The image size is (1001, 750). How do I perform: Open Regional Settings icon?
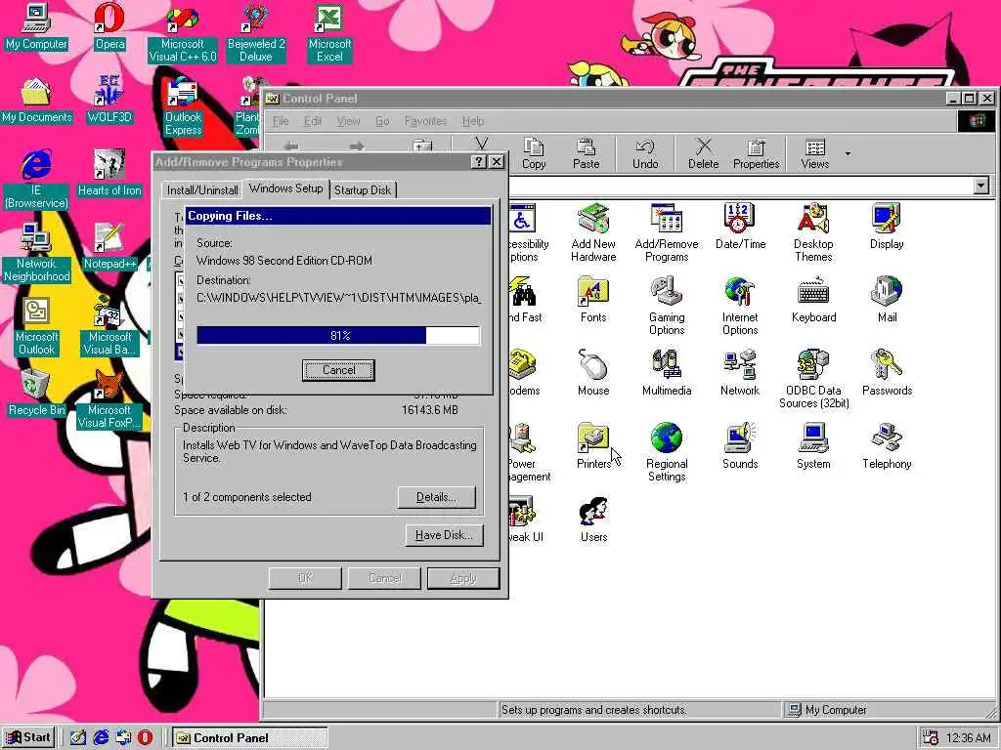click(667, 453)
